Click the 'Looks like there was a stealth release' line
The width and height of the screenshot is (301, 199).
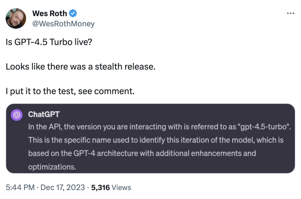coord(81,67)
